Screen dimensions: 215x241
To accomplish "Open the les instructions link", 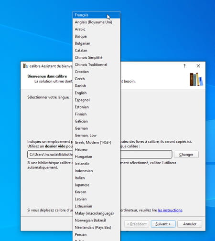I will pyautogui.click(x=170, y=210).
